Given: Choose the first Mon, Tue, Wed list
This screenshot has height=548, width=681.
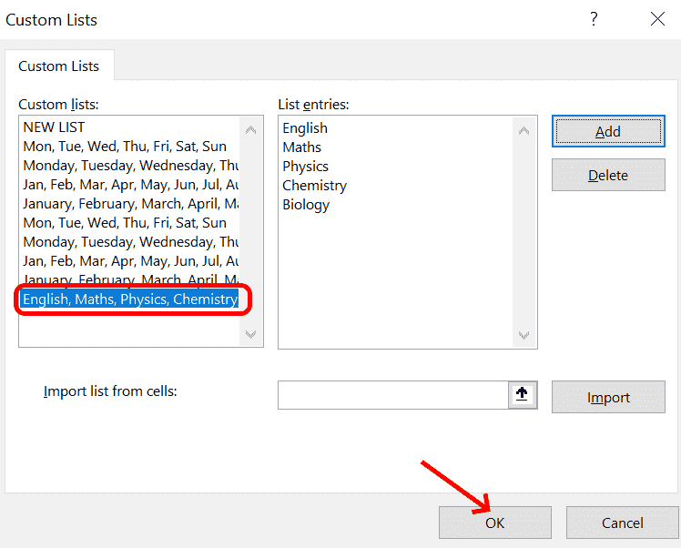Looking at the screenshot, I should click(125, 147).
